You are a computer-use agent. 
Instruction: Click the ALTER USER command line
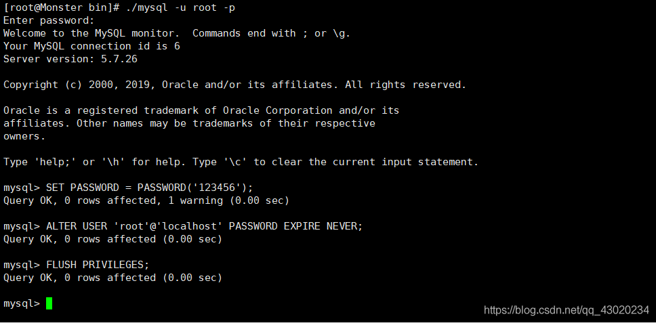(x=183, y=226)
